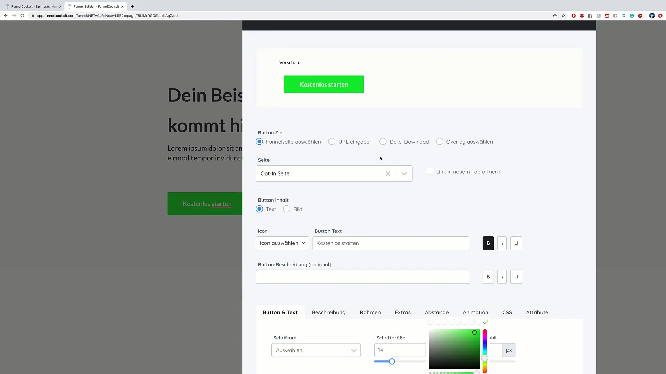Switch to the Rahmen tab
666x374 pixels.
click(369, 312)
